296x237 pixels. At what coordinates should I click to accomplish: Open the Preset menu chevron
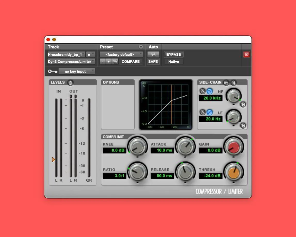[x=141, y=47]
